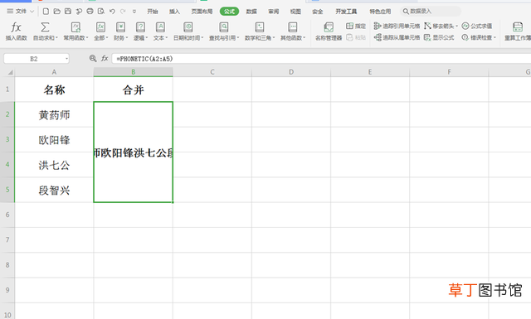Click the New document icon in quick toolbar
Viewport: 531px width, 319px height.
[x=46, y=12]
